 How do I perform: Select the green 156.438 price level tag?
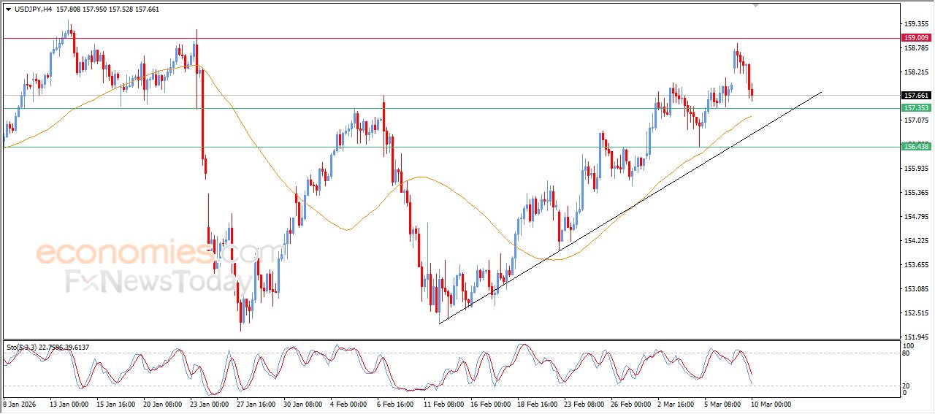[x=916, y=147]
